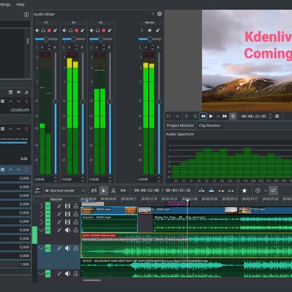The height and width of the screenshot is (292, 292).
Task: Click the insert clip zone icon
Action: coord(201,191)
